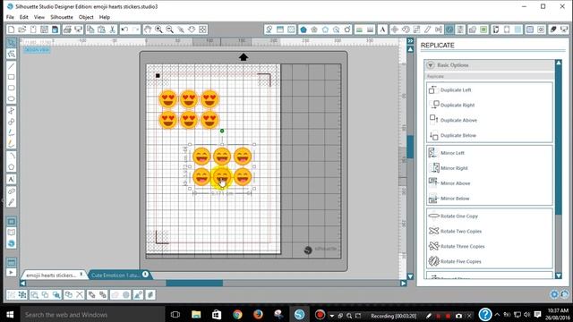Close the emojii hearts stickers tab
Screen dimensions: 573x322
(81, 274)
